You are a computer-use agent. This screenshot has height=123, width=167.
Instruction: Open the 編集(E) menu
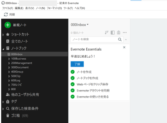pyautogui.click(x=19, y=8)
